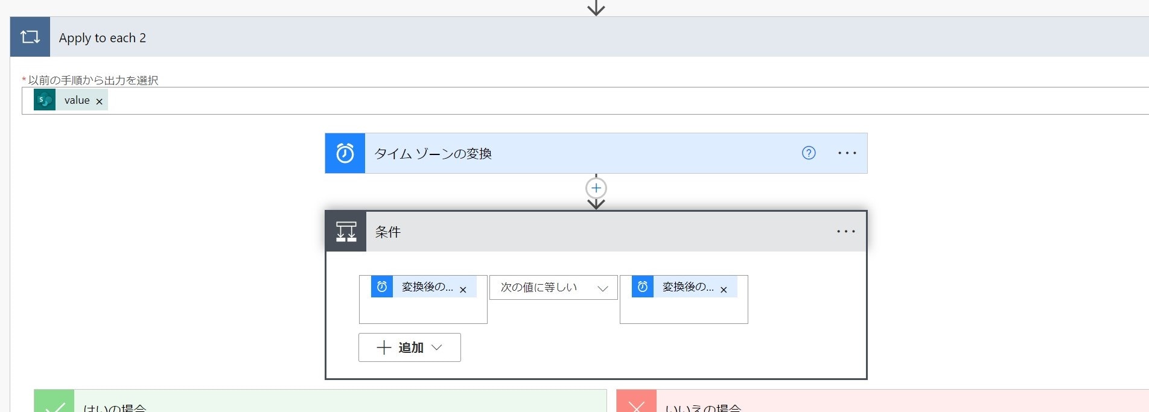Click right 変換後の... token label
The image size is (1149, 412).
(688, 287)
